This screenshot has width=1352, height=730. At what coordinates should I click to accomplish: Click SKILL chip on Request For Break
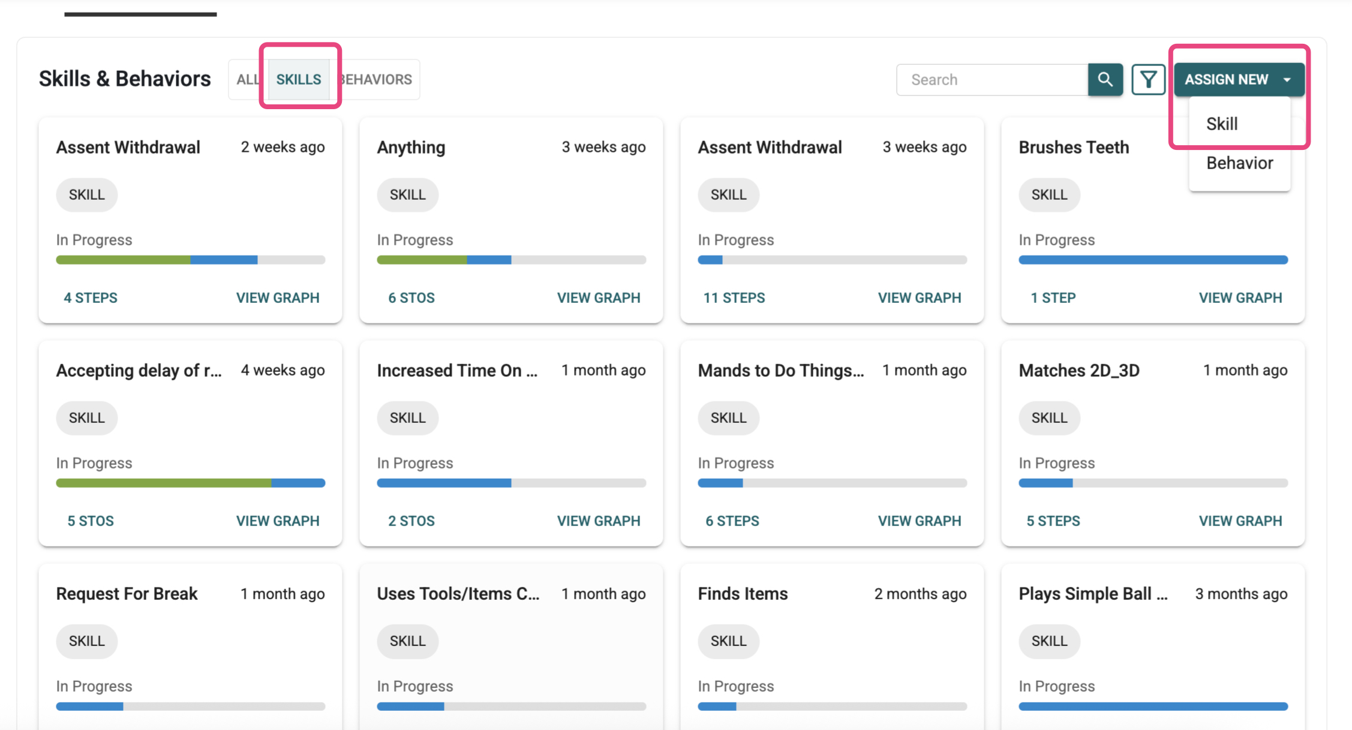click(87, 641)
